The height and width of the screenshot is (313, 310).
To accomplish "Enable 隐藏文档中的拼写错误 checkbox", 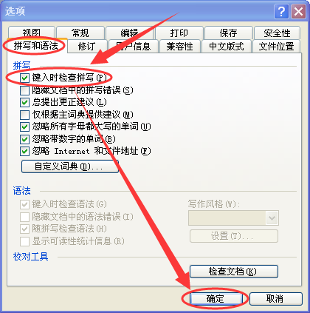I will pos(24,90).
